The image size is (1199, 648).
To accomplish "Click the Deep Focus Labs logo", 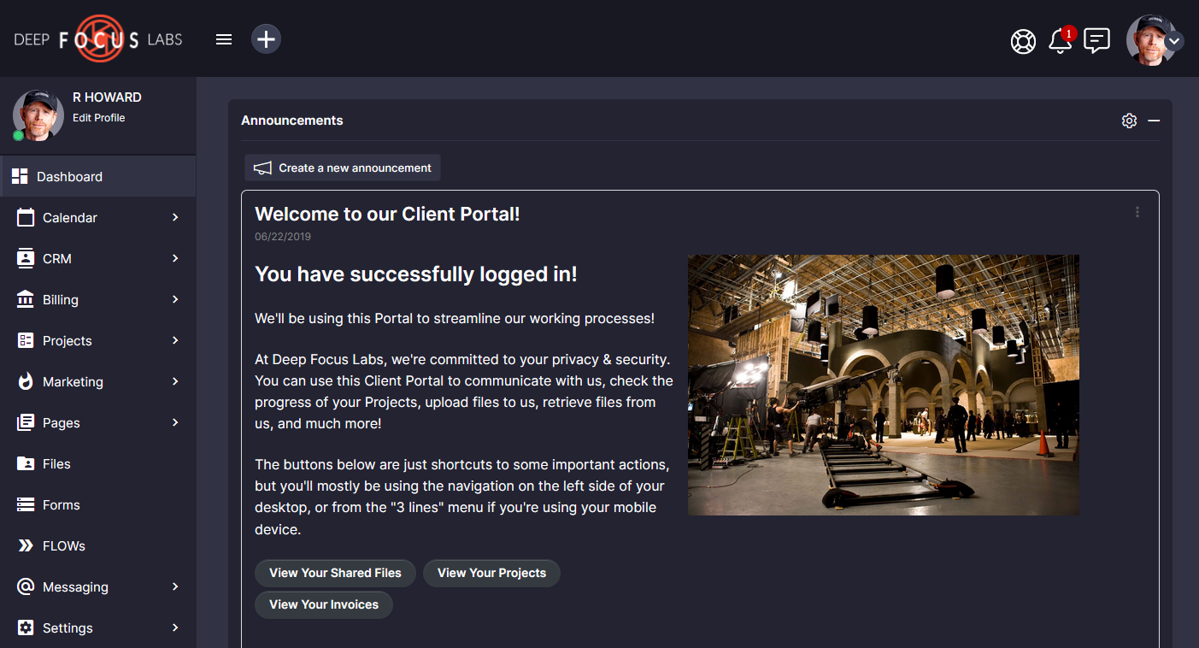I will pyautogui.click(x=98, y=39).
